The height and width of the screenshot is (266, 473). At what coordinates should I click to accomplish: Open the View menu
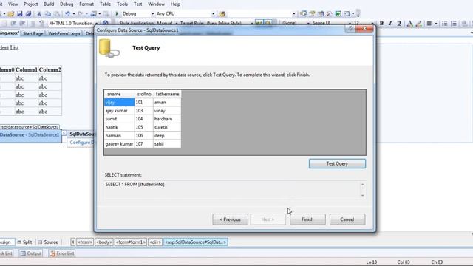click(x=13, y=4)
